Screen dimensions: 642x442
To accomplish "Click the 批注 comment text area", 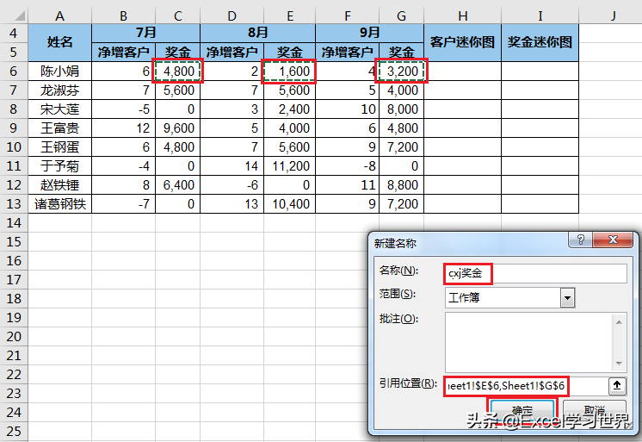I will [x=530, y=342].
